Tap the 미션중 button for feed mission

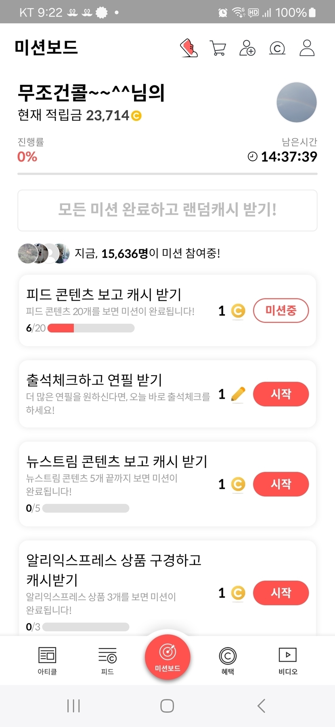pyautogui.click(x=281, y=311)
